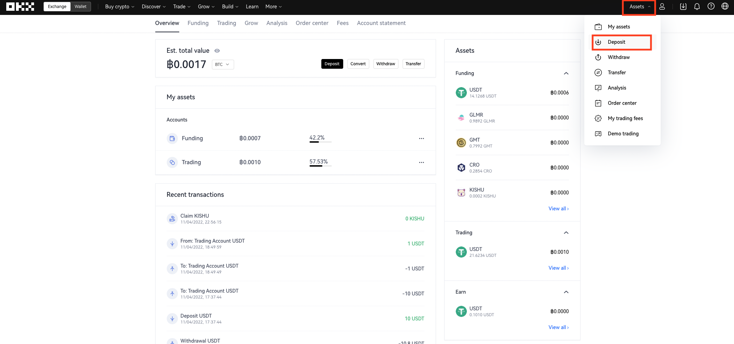The image size is (734, 344).
Task: Switch to the Order center tab
Action: pyautogui.click(x=312, y=23)
